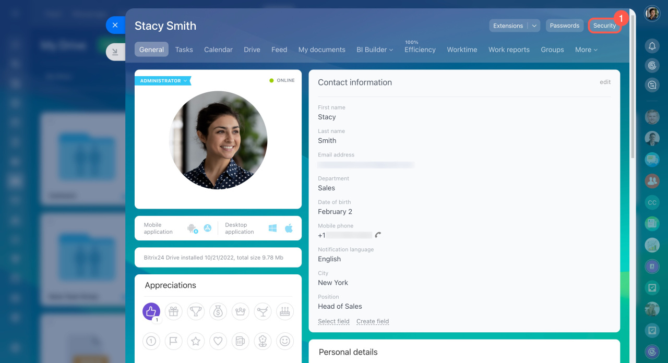This screenshot has width=668, height=363.
Task: Click the Create field link
Action: pyautogui.click(x=373, y=321)
